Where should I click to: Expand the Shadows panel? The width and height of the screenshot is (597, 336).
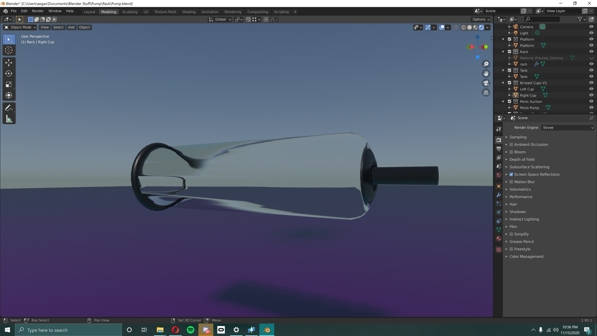pyautogui.click(x=517, y=212)
